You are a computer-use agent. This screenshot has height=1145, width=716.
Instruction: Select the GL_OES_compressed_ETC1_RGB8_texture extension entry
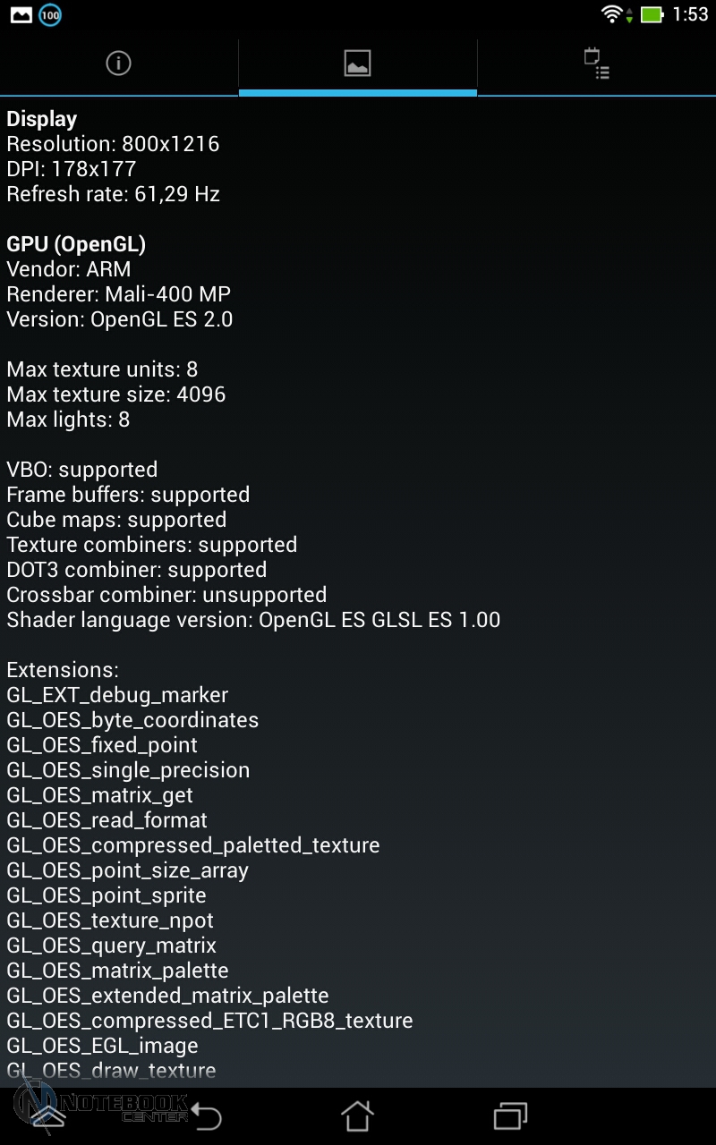coord(209,1021)
